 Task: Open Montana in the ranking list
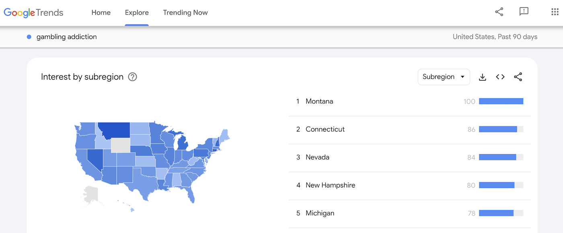(x=319, y=101)
